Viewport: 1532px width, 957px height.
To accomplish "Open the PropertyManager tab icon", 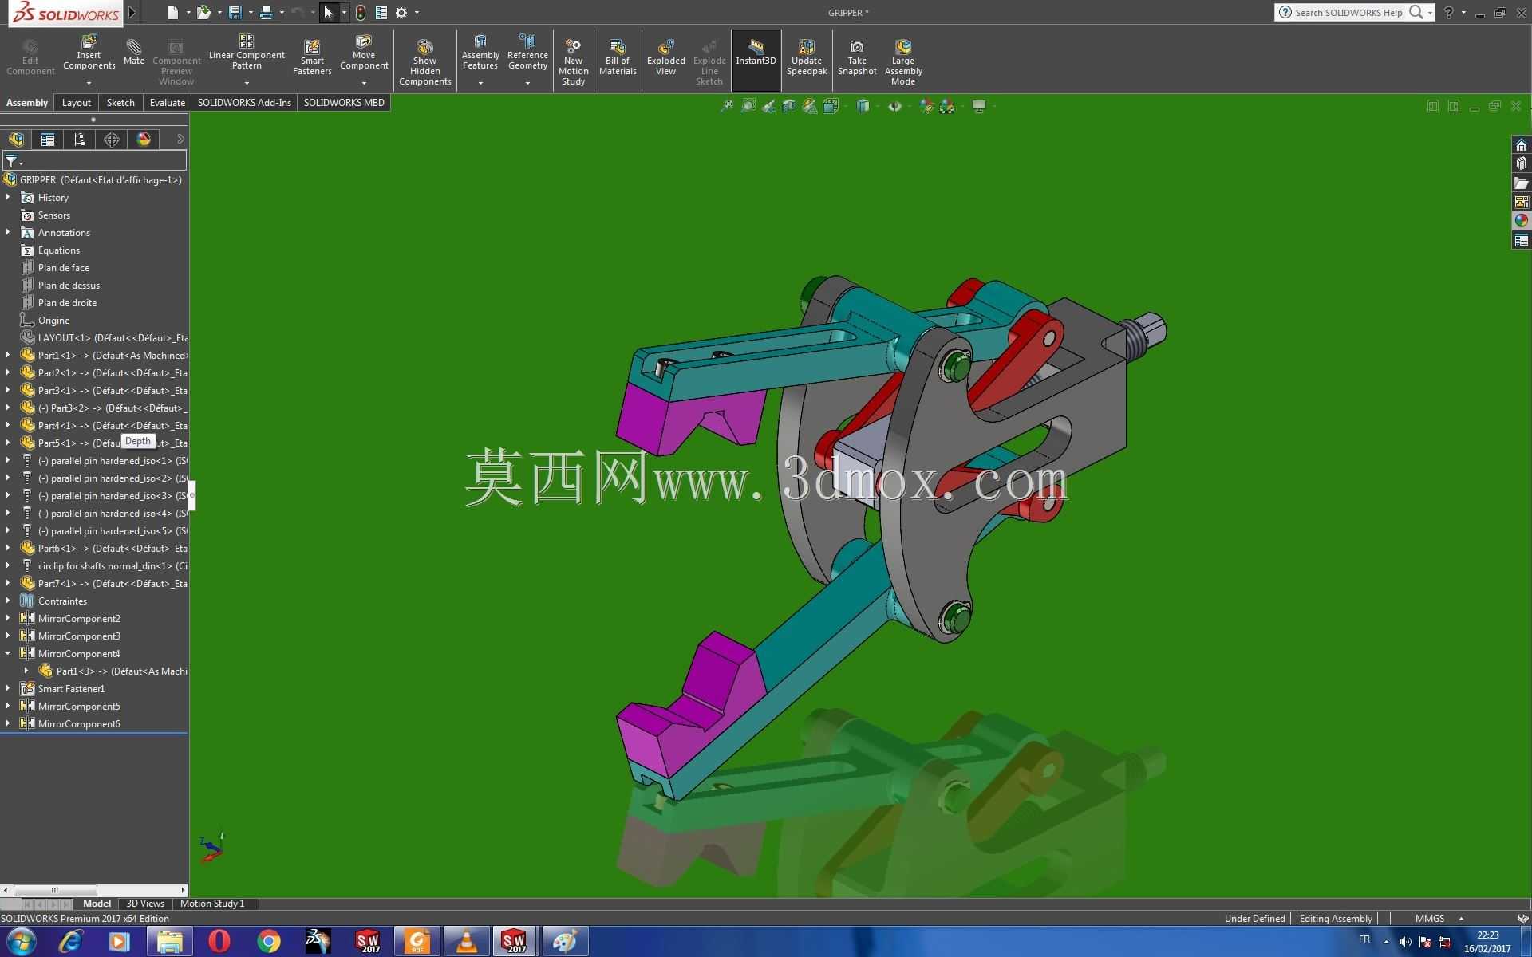I will [48, 140].
